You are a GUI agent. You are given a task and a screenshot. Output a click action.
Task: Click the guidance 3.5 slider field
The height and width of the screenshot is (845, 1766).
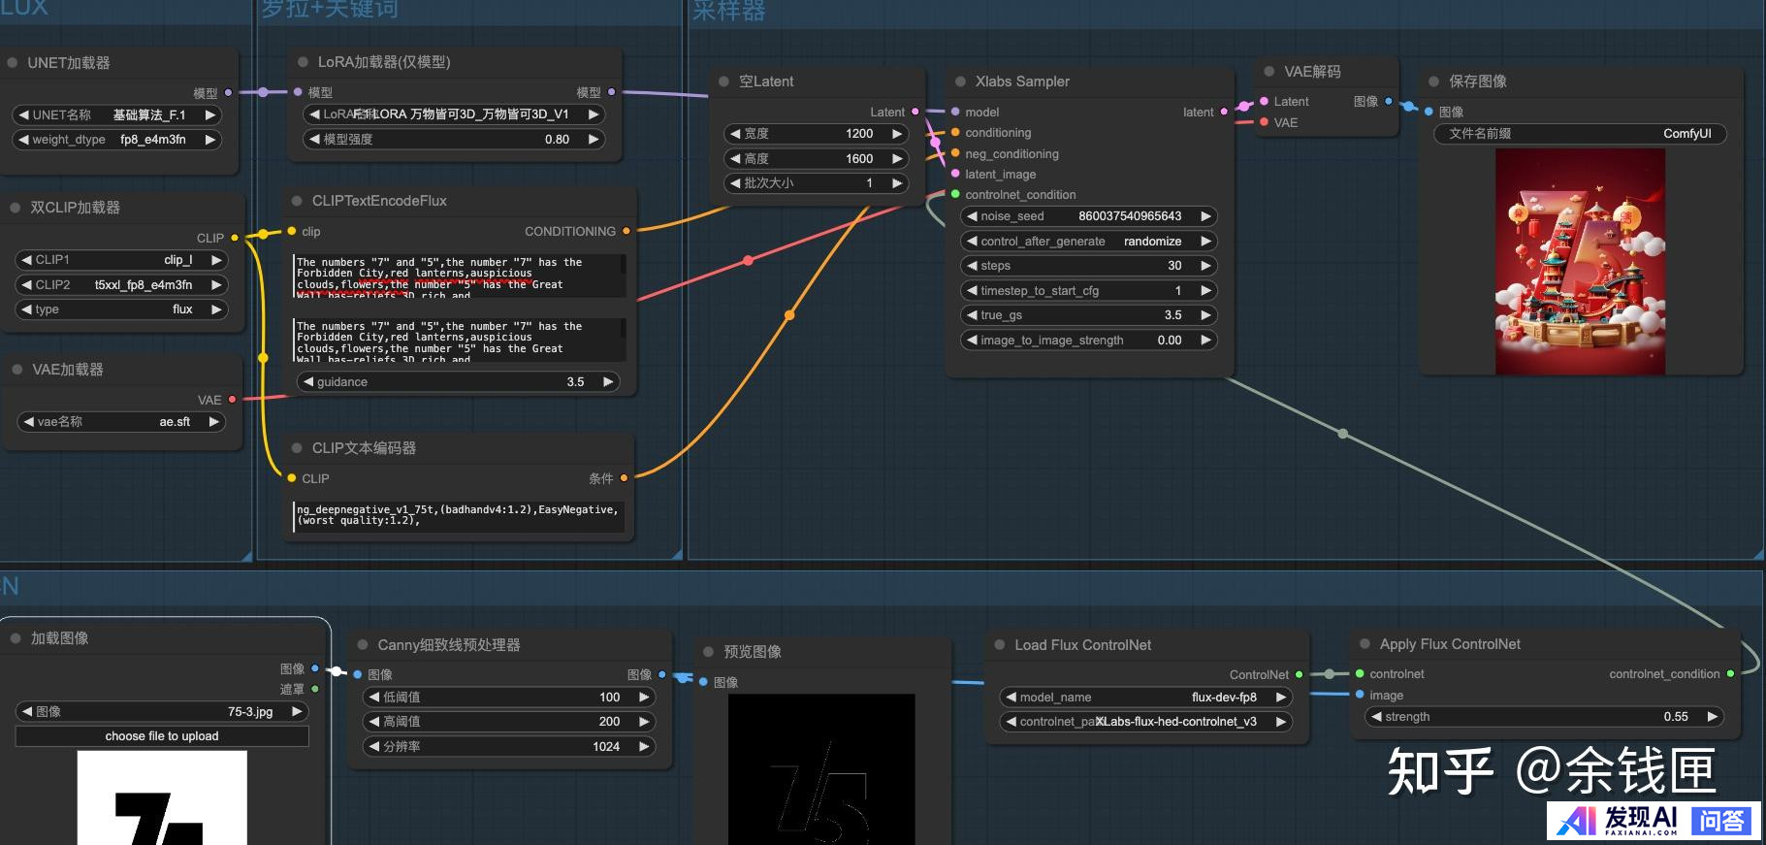coord(458,382)
